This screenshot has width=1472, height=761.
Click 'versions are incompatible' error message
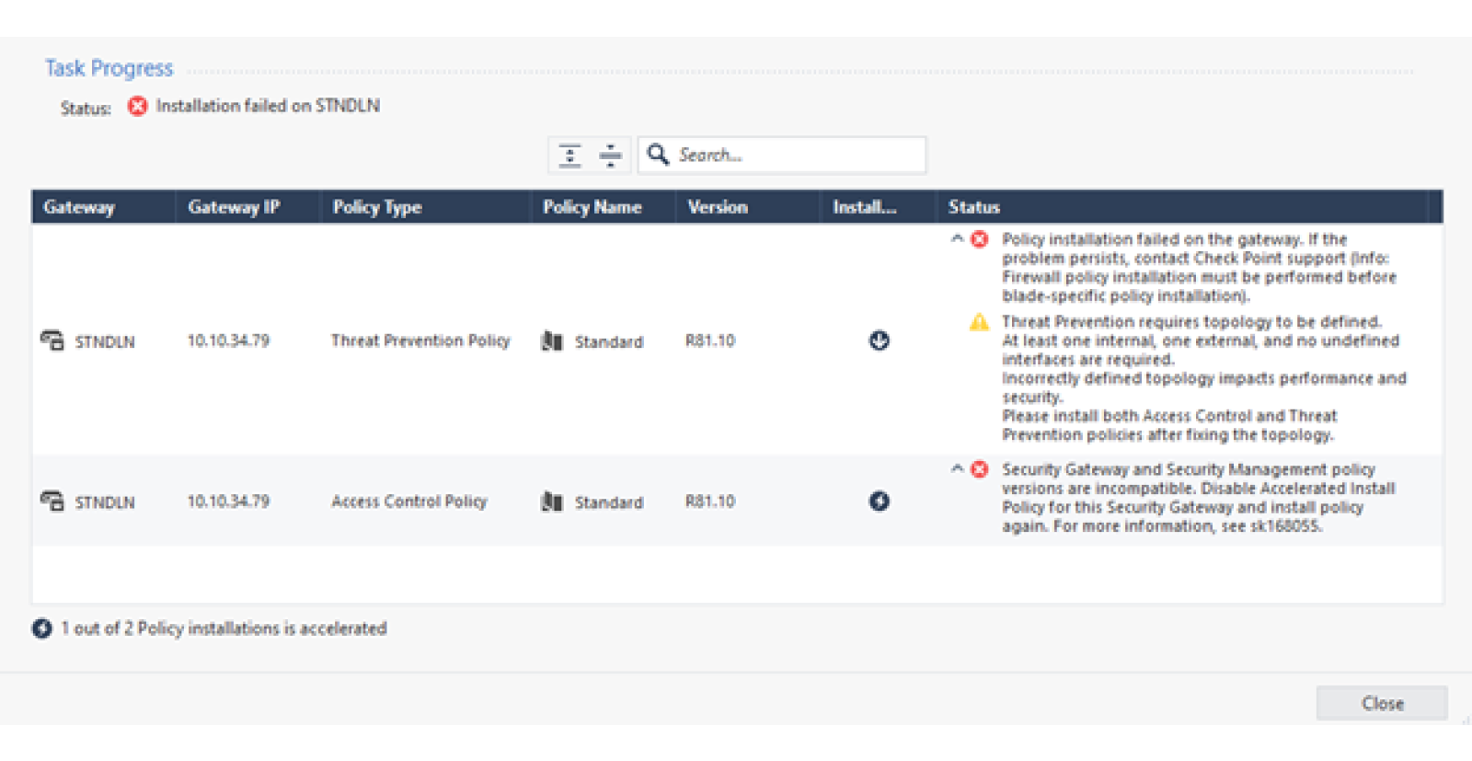[1199, 498]
